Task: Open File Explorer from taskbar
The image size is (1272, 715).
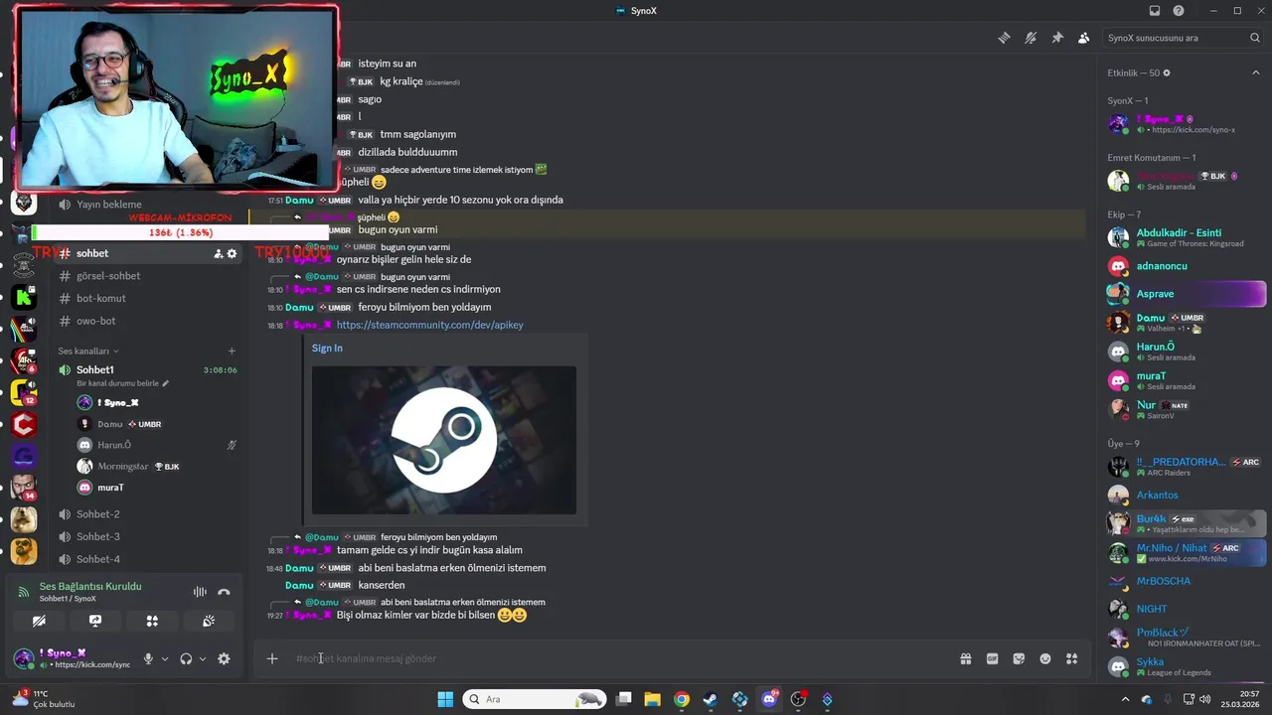Action: [652, 699]
